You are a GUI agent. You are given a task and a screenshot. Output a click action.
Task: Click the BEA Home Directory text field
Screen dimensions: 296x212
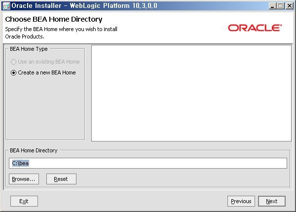148,163
